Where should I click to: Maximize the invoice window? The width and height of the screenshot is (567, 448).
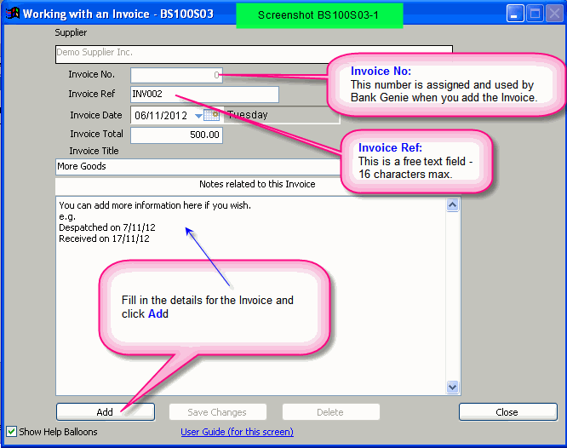pyautogui.click(x=535, y=14)
